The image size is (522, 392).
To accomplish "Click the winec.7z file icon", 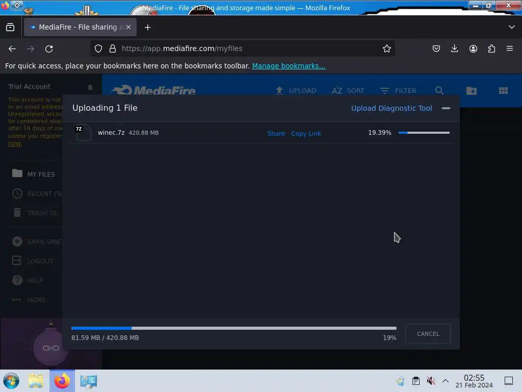I will [x=83, y=132].
